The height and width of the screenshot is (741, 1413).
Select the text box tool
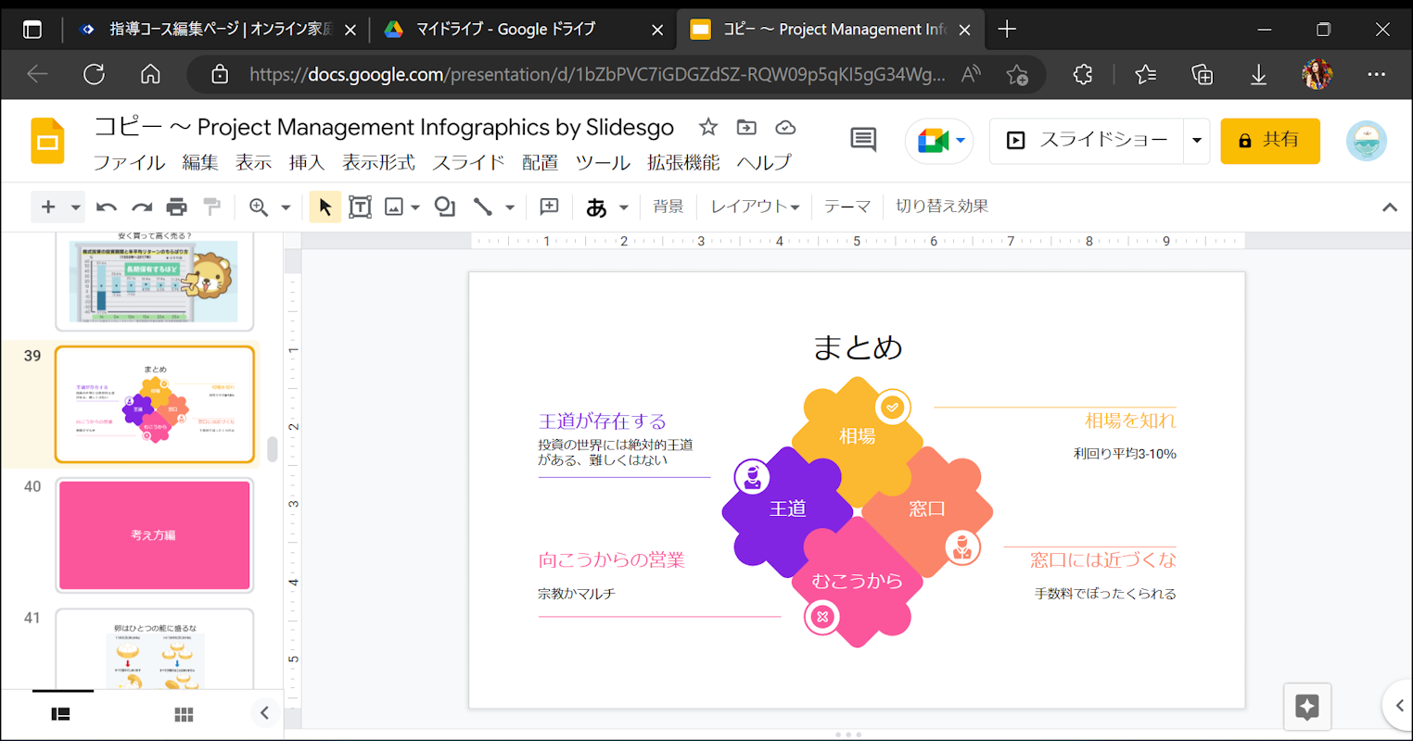click(360, 207)
